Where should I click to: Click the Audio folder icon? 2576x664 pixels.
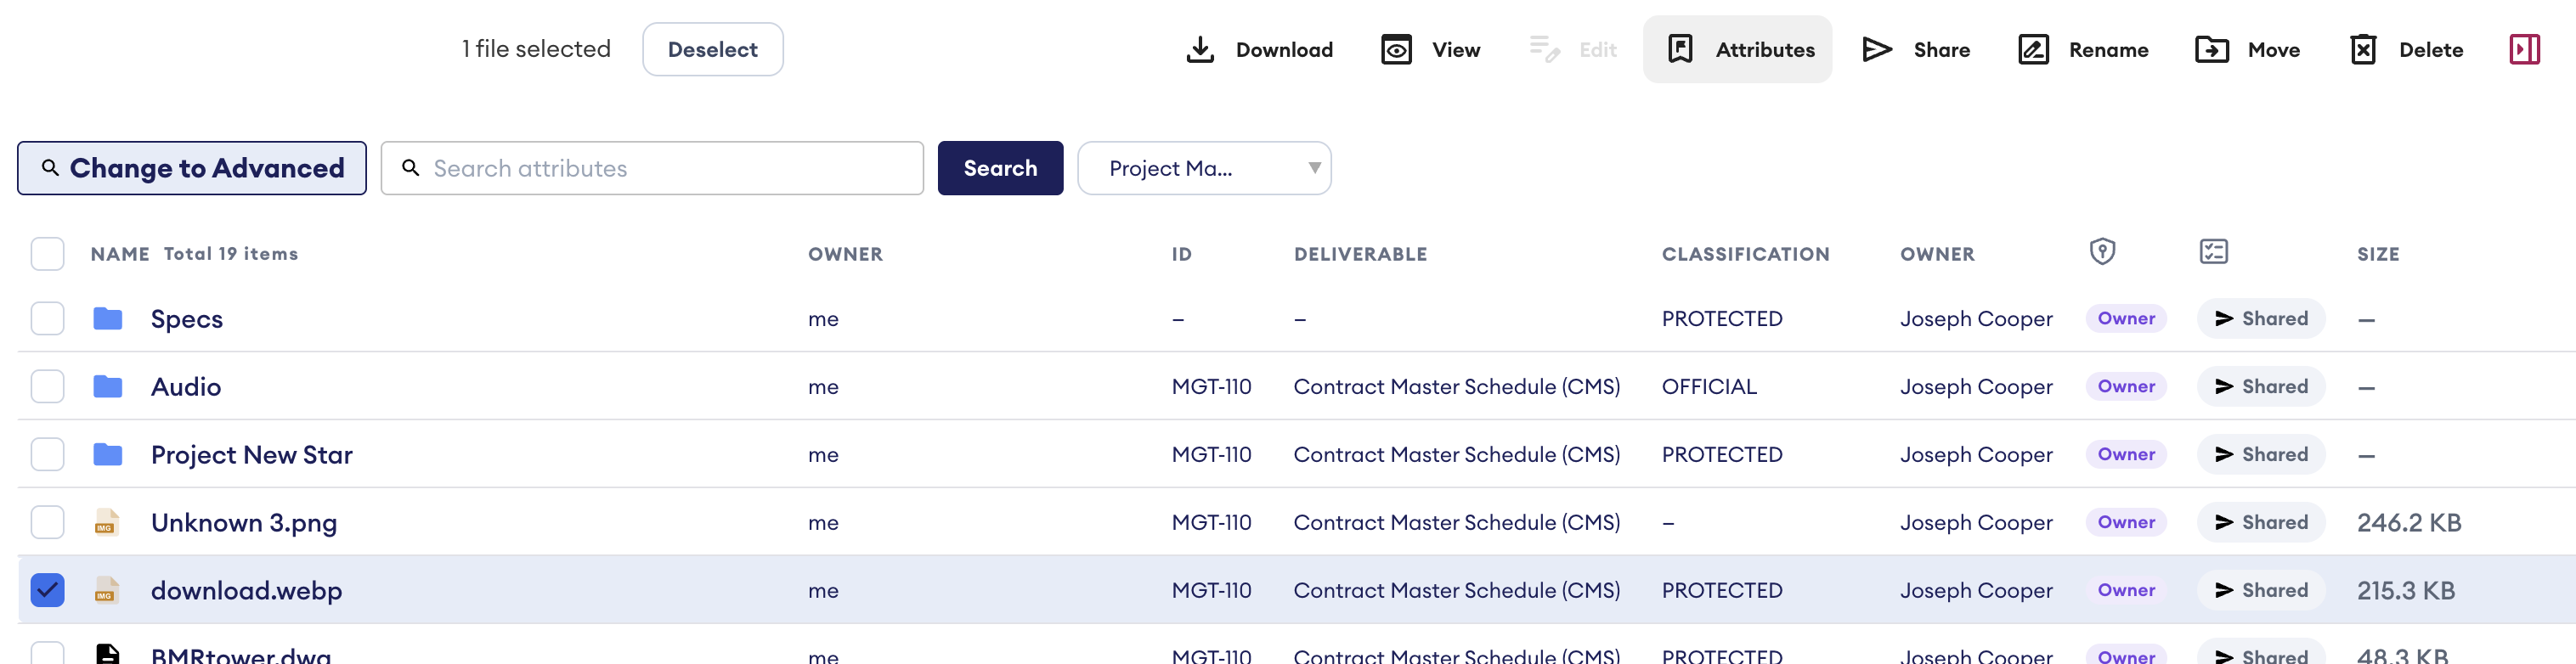coord(107,387)
